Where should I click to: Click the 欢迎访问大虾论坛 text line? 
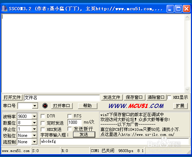(135, 120)
